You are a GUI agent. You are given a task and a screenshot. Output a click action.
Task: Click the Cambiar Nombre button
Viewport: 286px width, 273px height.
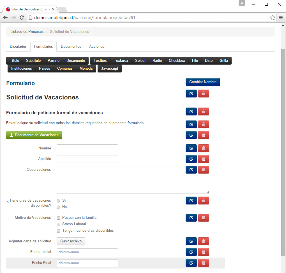coord(203,82)
